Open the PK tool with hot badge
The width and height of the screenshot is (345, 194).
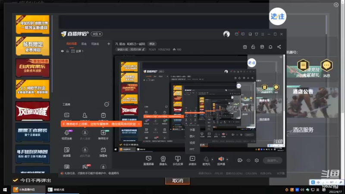click(x=85, y=167)
